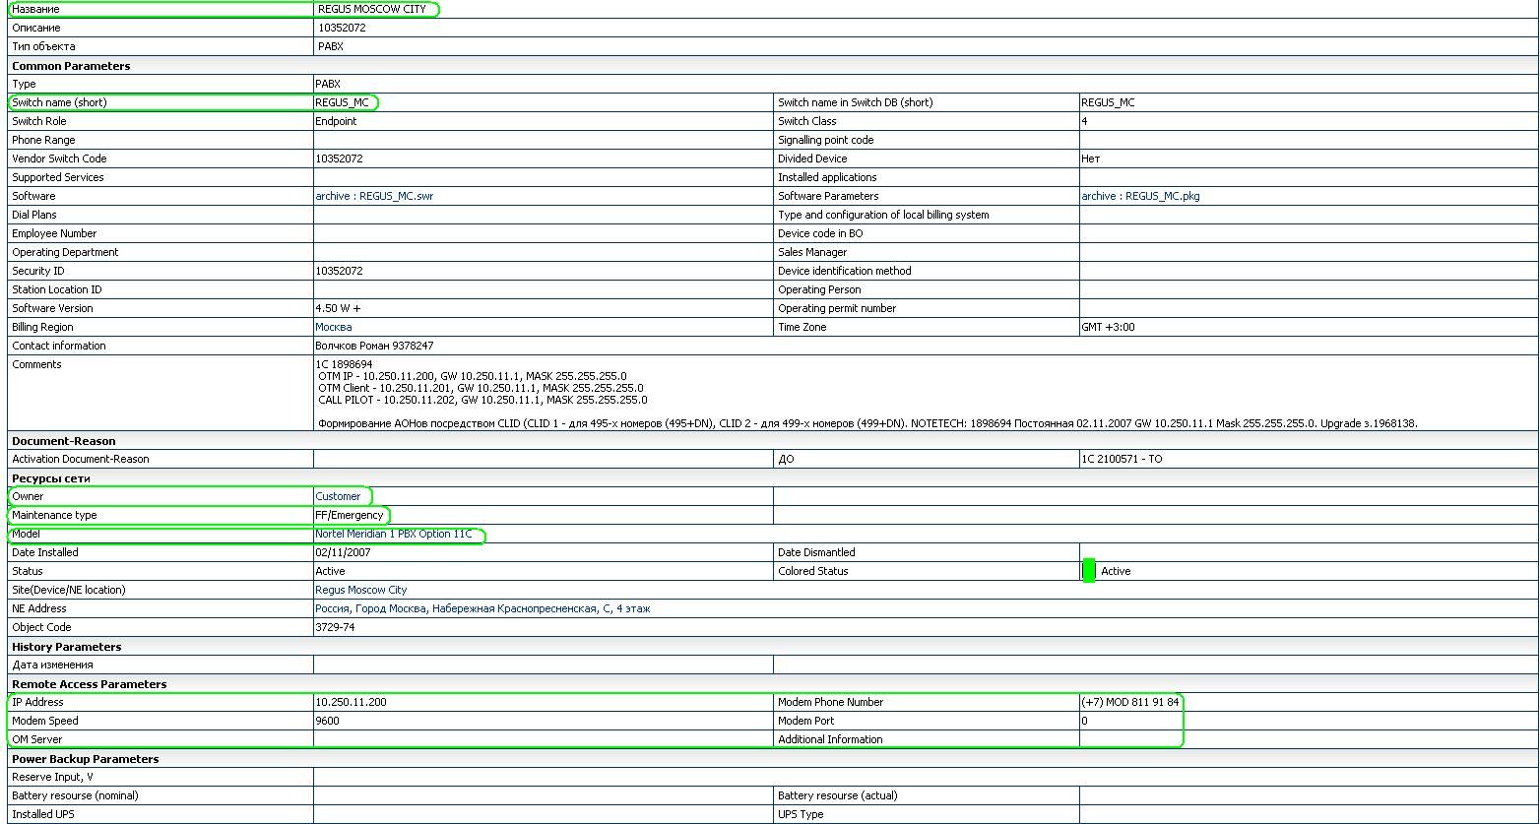Open the Customer owner link
1540x824 pixels.
338,496
